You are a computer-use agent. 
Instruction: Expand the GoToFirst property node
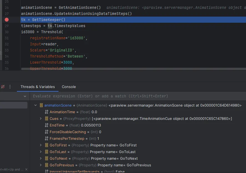[x=40, y=145]
